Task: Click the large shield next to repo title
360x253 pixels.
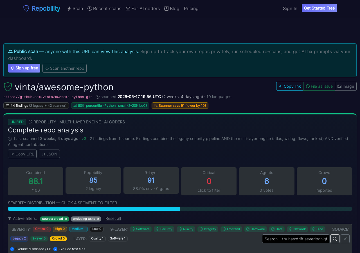Action: (x=8, y=87)
